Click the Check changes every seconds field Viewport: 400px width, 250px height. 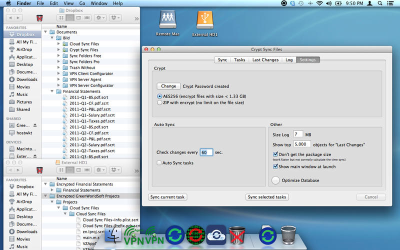pyautogui.click(x=206, y=152)
